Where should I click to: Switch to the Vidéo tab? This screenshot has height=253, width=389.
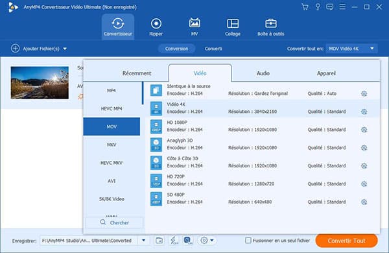click(x=200, y=73)
